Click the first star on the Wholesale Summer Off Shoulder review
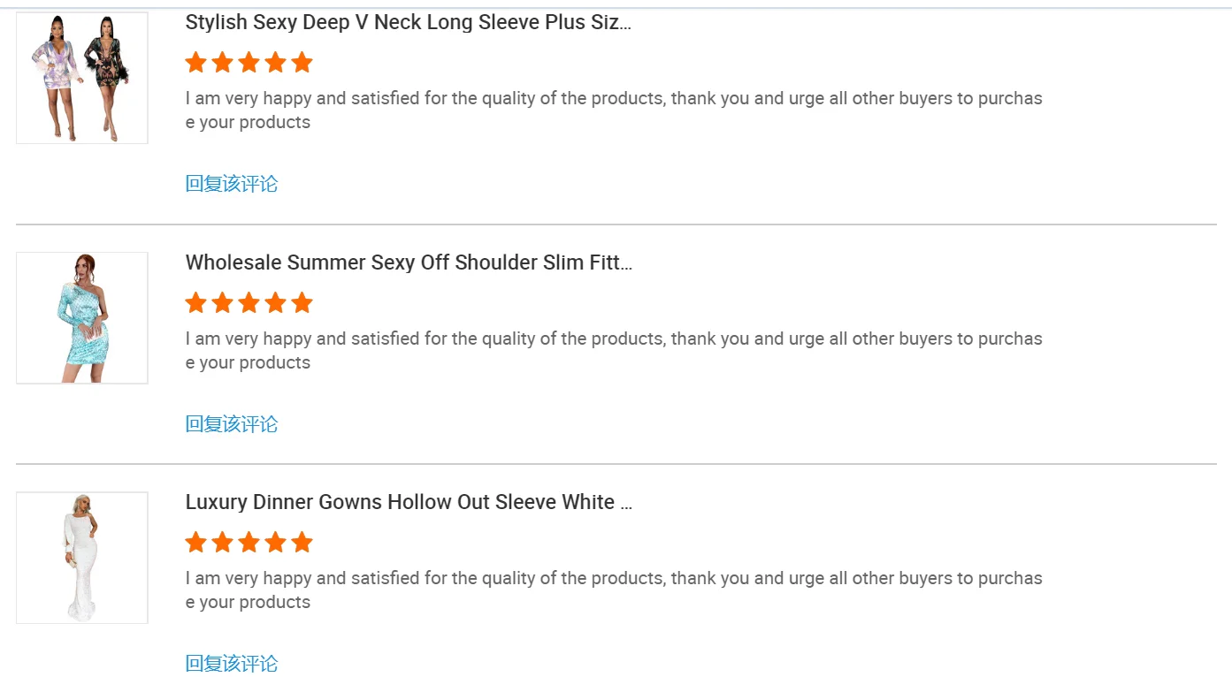Image resolution: width=1232 pixels, height=677 pixels. 196,303
